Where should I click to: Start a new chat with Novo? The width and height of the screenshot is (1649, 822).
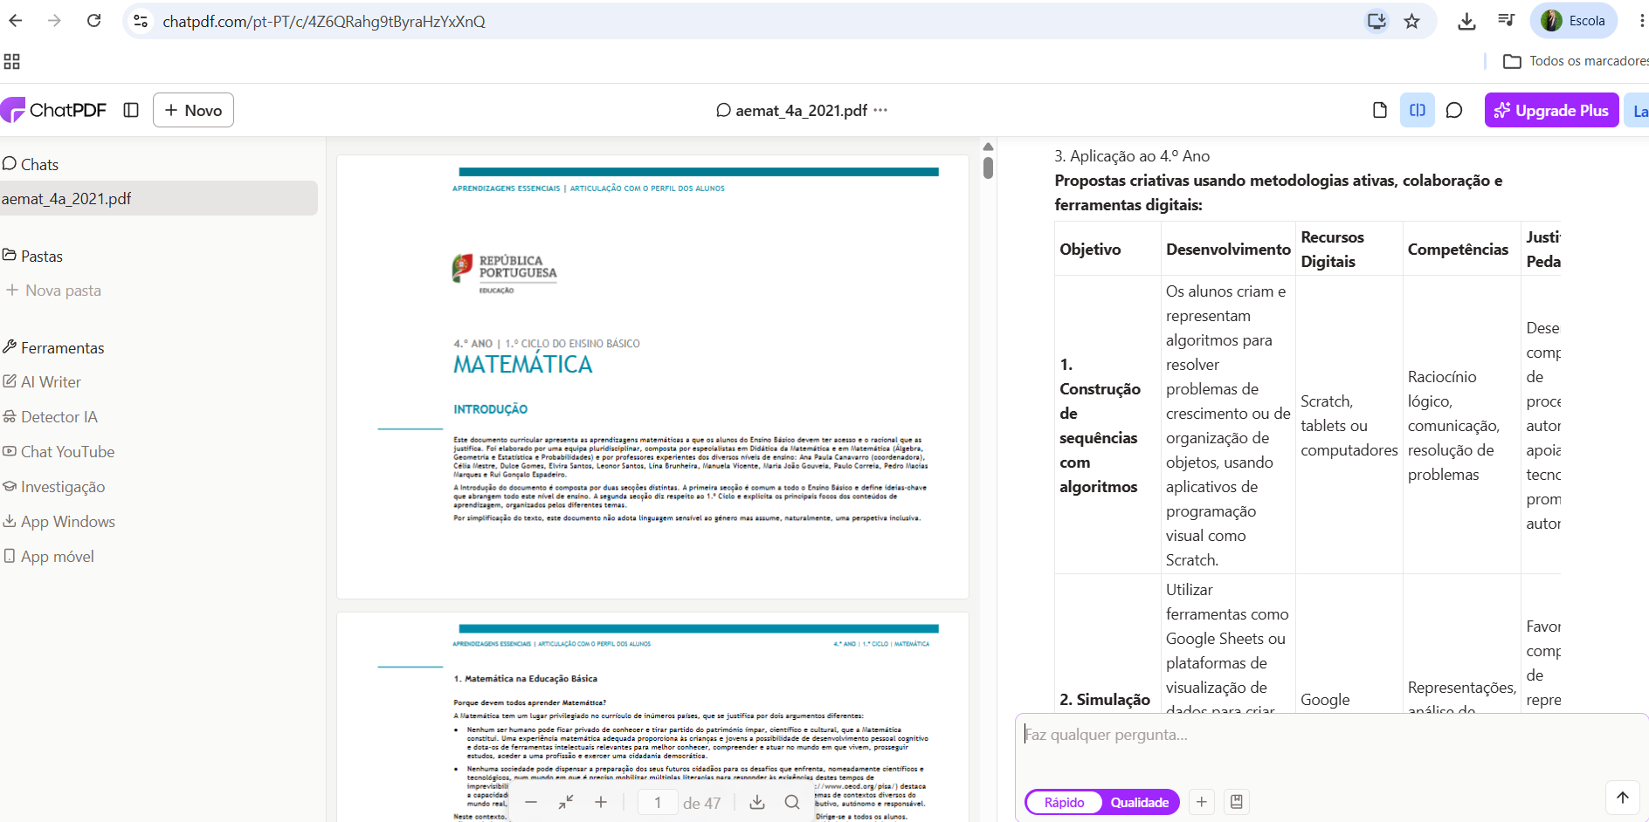(193, 110)
